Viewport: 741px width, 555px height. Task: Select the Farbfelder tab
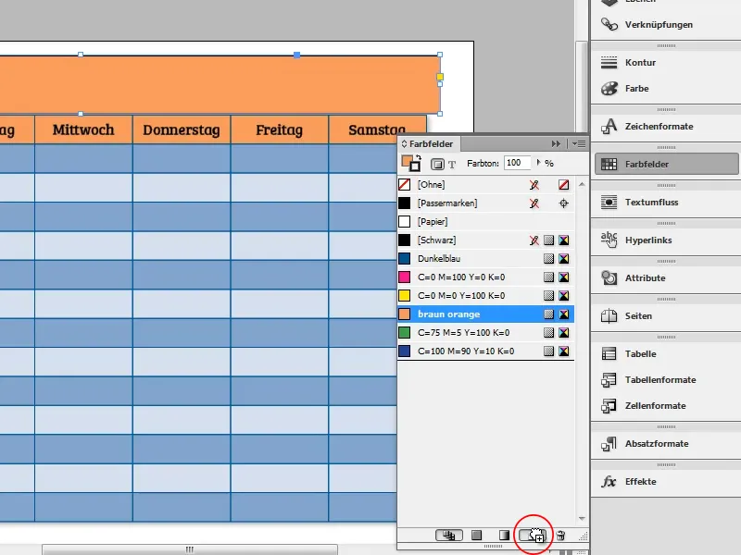click(x=431, y=143)
